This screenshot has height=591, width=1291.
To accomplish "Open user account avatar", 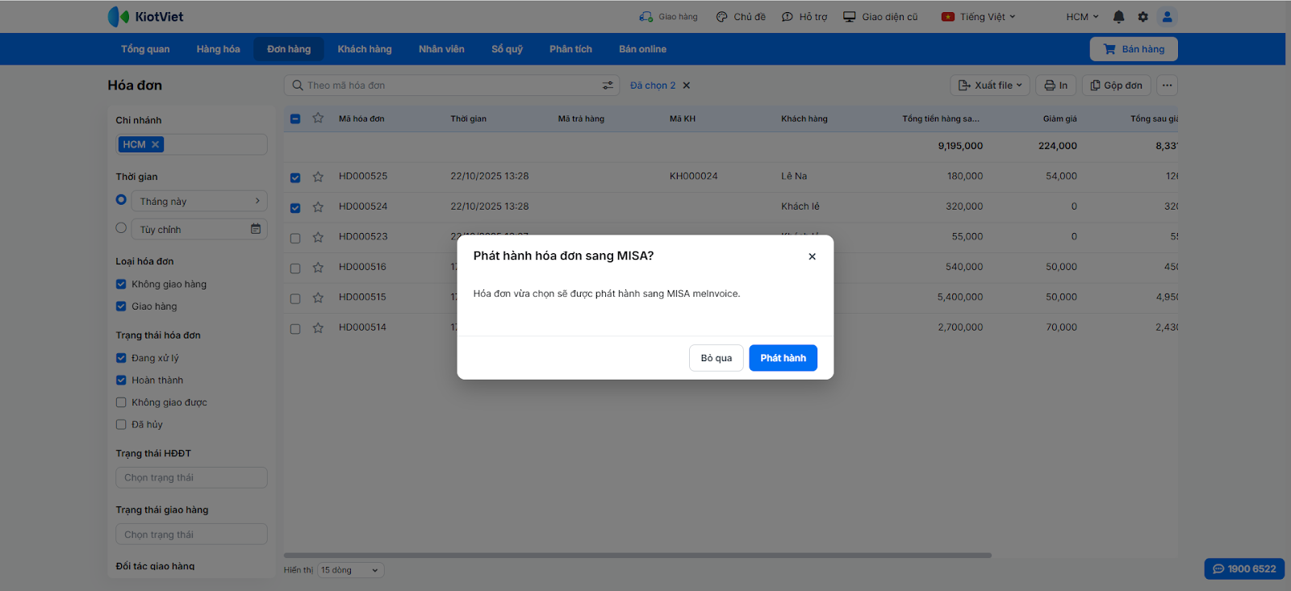I will coord(1167,16).
